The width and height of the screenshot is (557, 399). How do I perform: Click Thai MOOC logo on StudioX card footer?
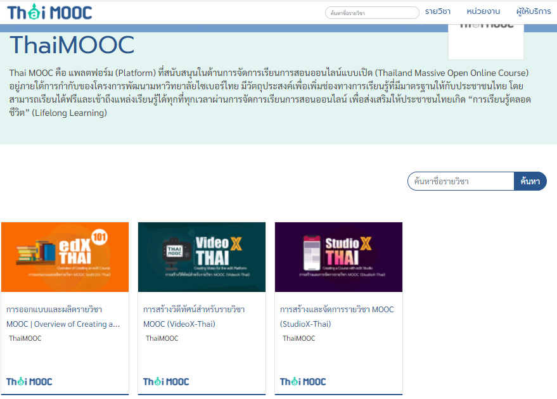(x=303, y=382)
